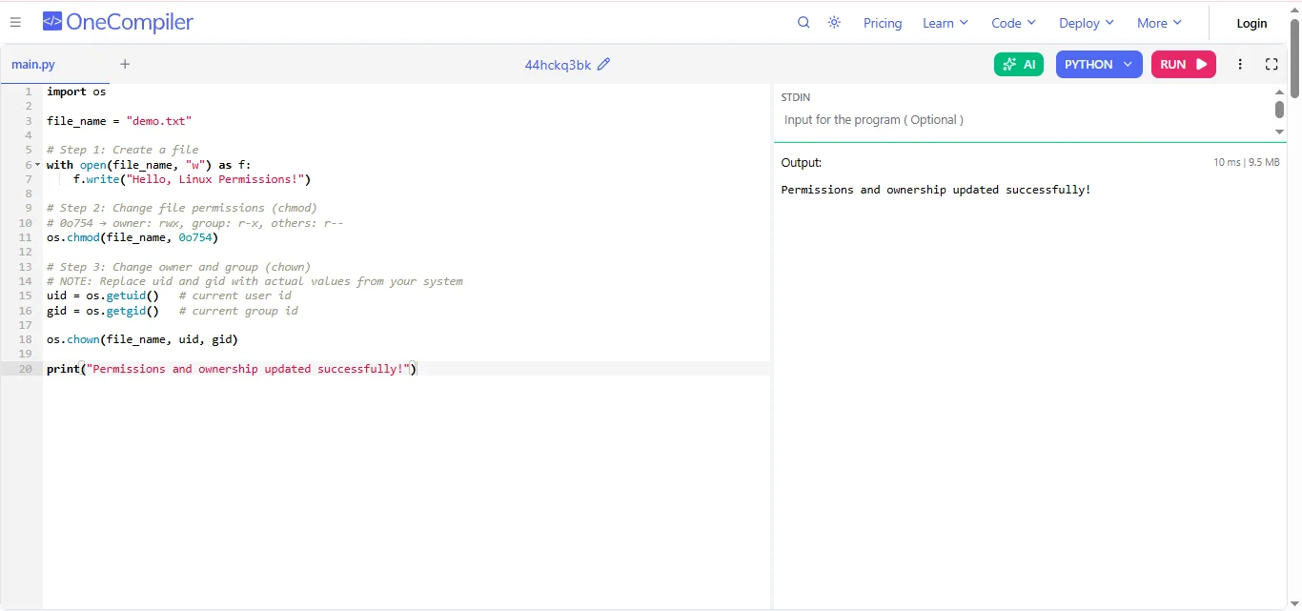Expand the Code menu
Screen dimensions: 1302x611
coord(1013,23)
